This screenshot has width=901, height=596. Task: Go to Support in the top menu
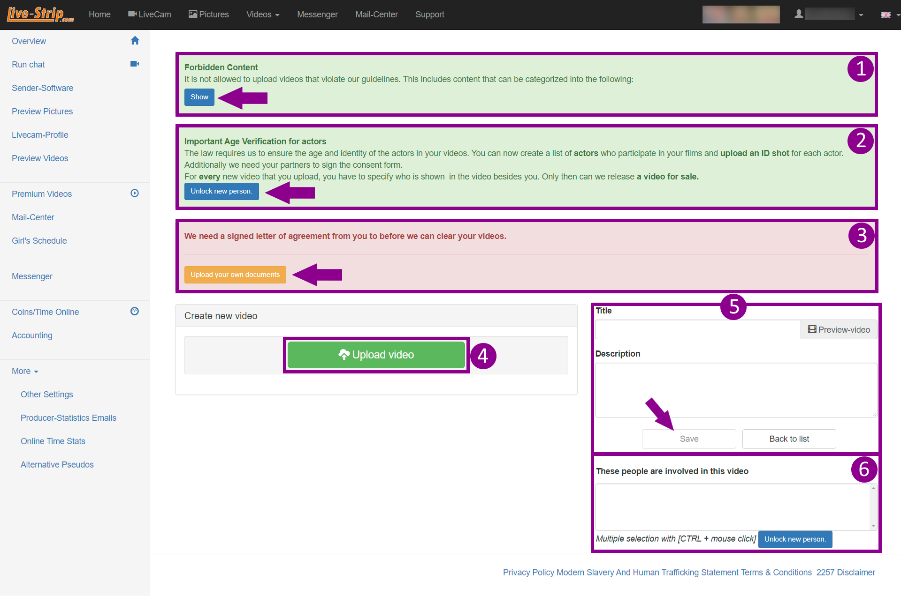click(429, 15)
